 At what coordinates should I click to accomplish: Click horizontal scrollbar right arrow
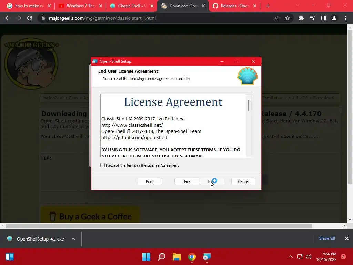pos(344,226)
